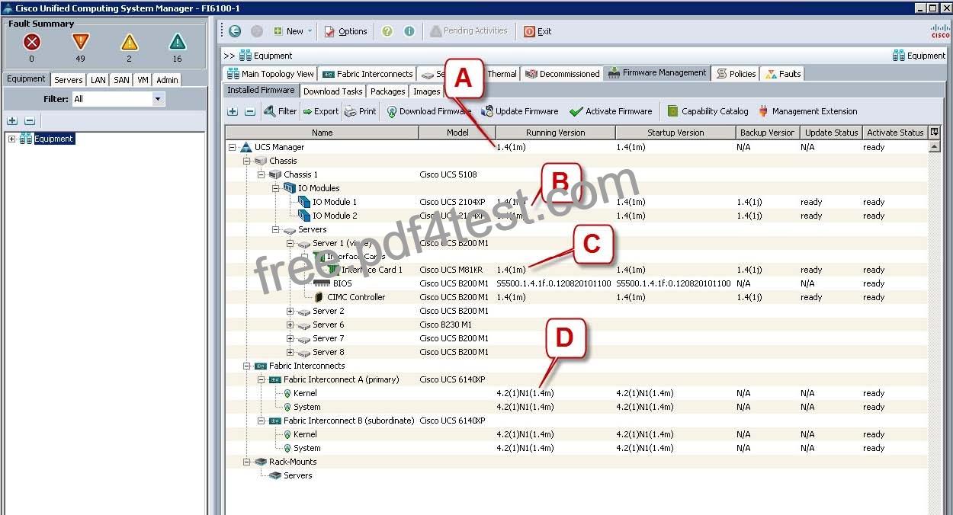Switch to the Servers navigation tab
Viewport: 953px width, 515px height.
click(x=69, y=79)
